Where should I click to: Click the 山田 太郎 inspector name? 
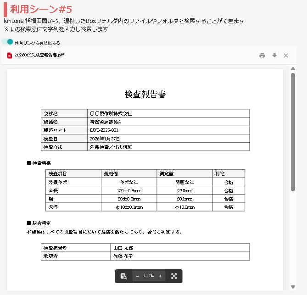(123, 248)
